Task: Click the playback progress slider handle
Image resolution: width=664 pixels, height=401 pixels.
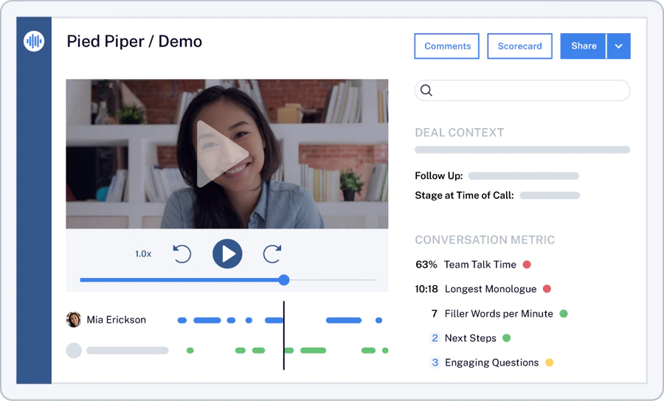Action: (x=284, y=280)
